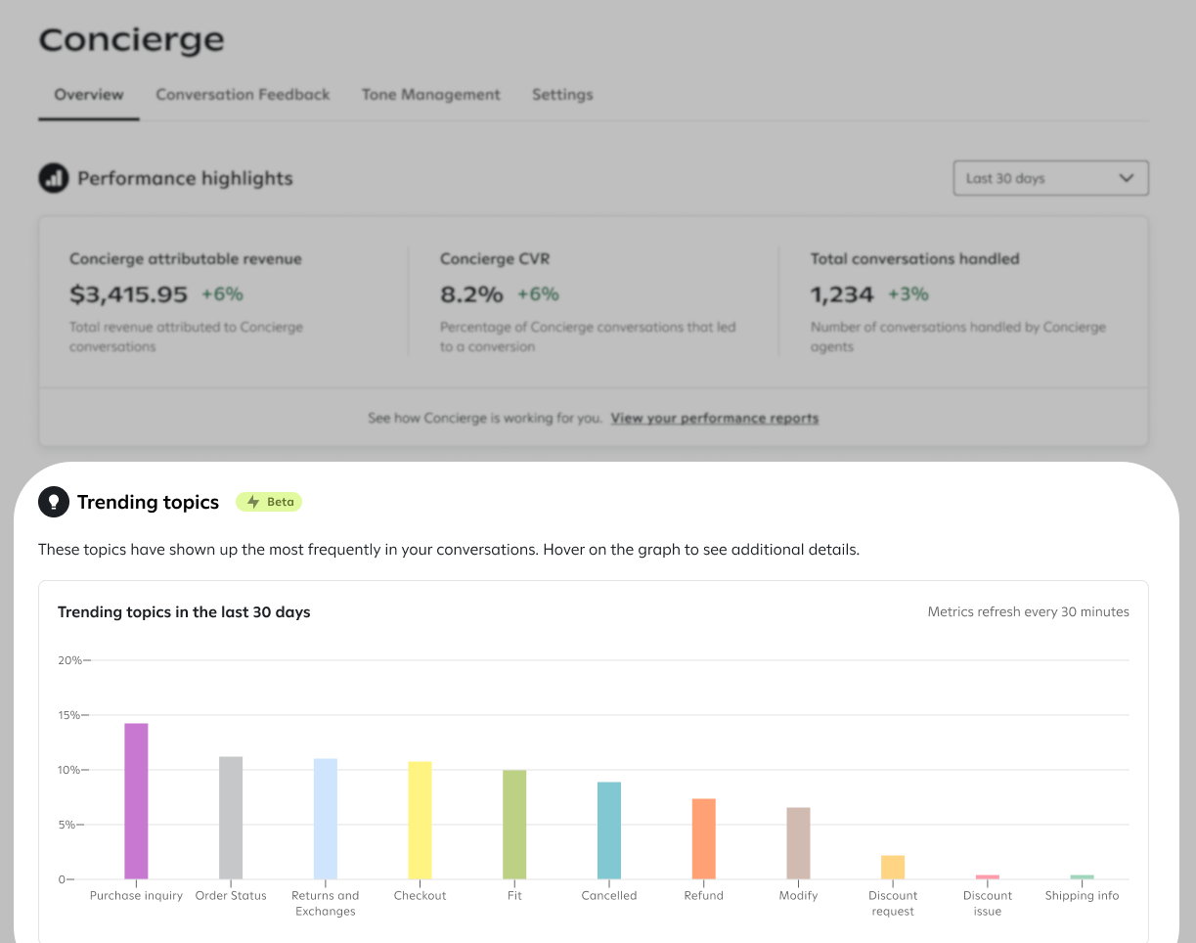Click the 1,234 conversations handled value
This screenshot has width=1196, height=943.
pos(842,293)
